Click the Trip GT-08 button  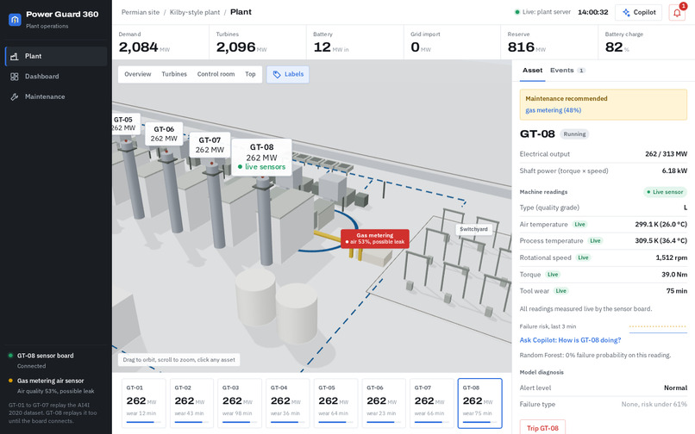point(542,428)
